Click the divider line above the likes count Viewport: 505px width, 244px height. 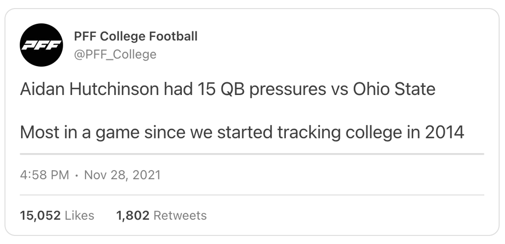pyautogui.click(x=252, y=194)
